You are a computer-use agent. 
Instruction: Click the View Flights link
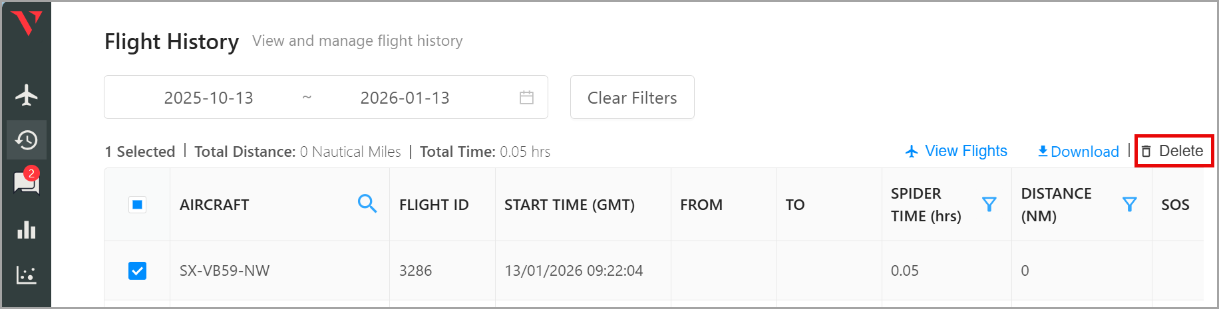click(956, 152)
